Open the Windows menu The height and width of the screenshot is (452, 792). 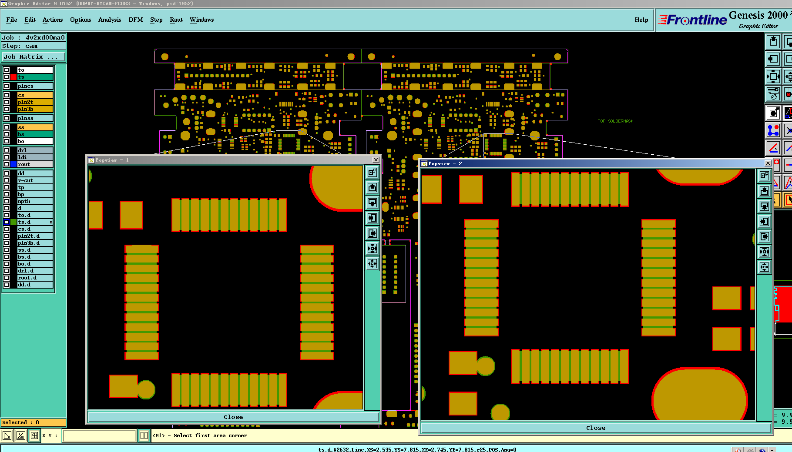pos(201,20)
